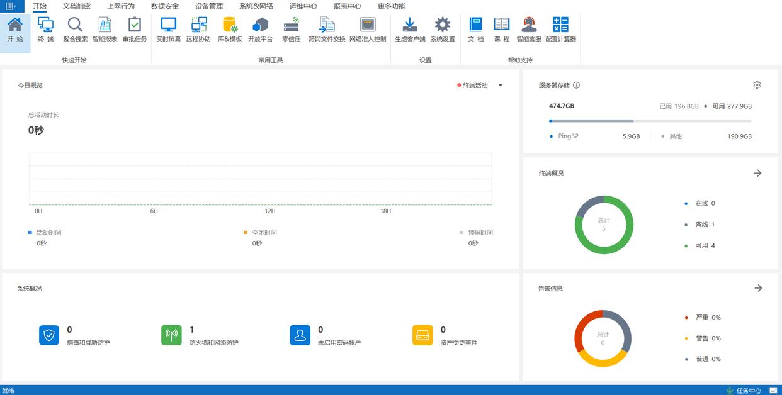The image size is (782, 395).
Task: Start 远程协助 remote assistance
Action: coord(198,30)
